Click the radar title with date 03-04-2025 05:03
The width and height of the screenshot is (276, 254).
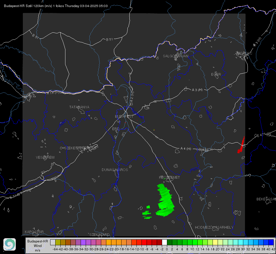coord(56,6)
